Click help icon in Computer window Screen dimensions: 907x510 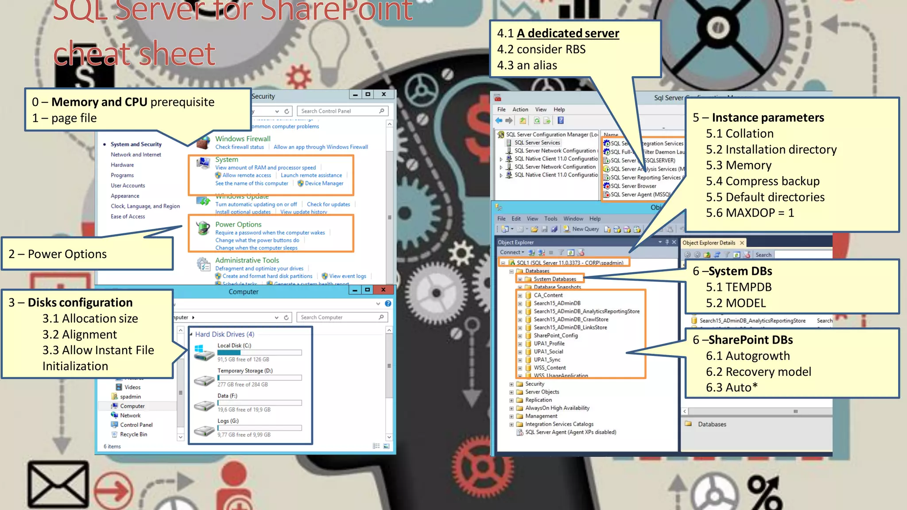tap(388, 304)
